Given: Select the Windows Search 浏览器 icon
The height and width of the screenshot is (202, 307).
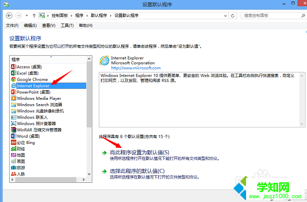Looking at the screenshot, I should 13,105.
